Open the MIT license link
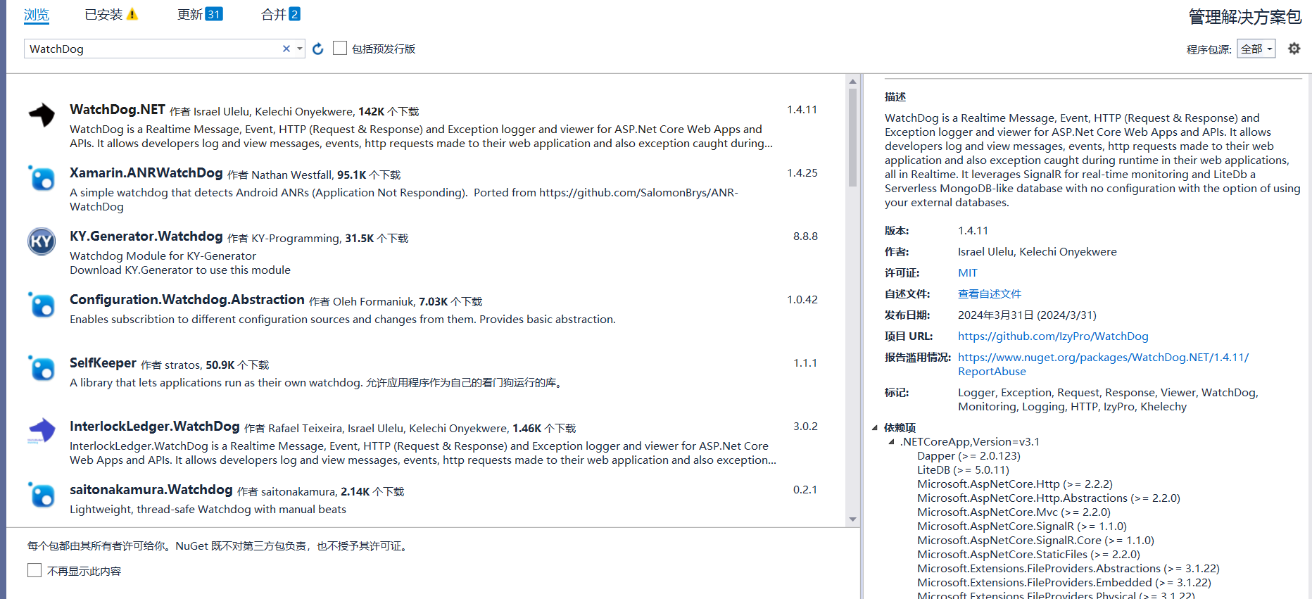This screenshot has width=1312, height=599. (x=967, y=272)
